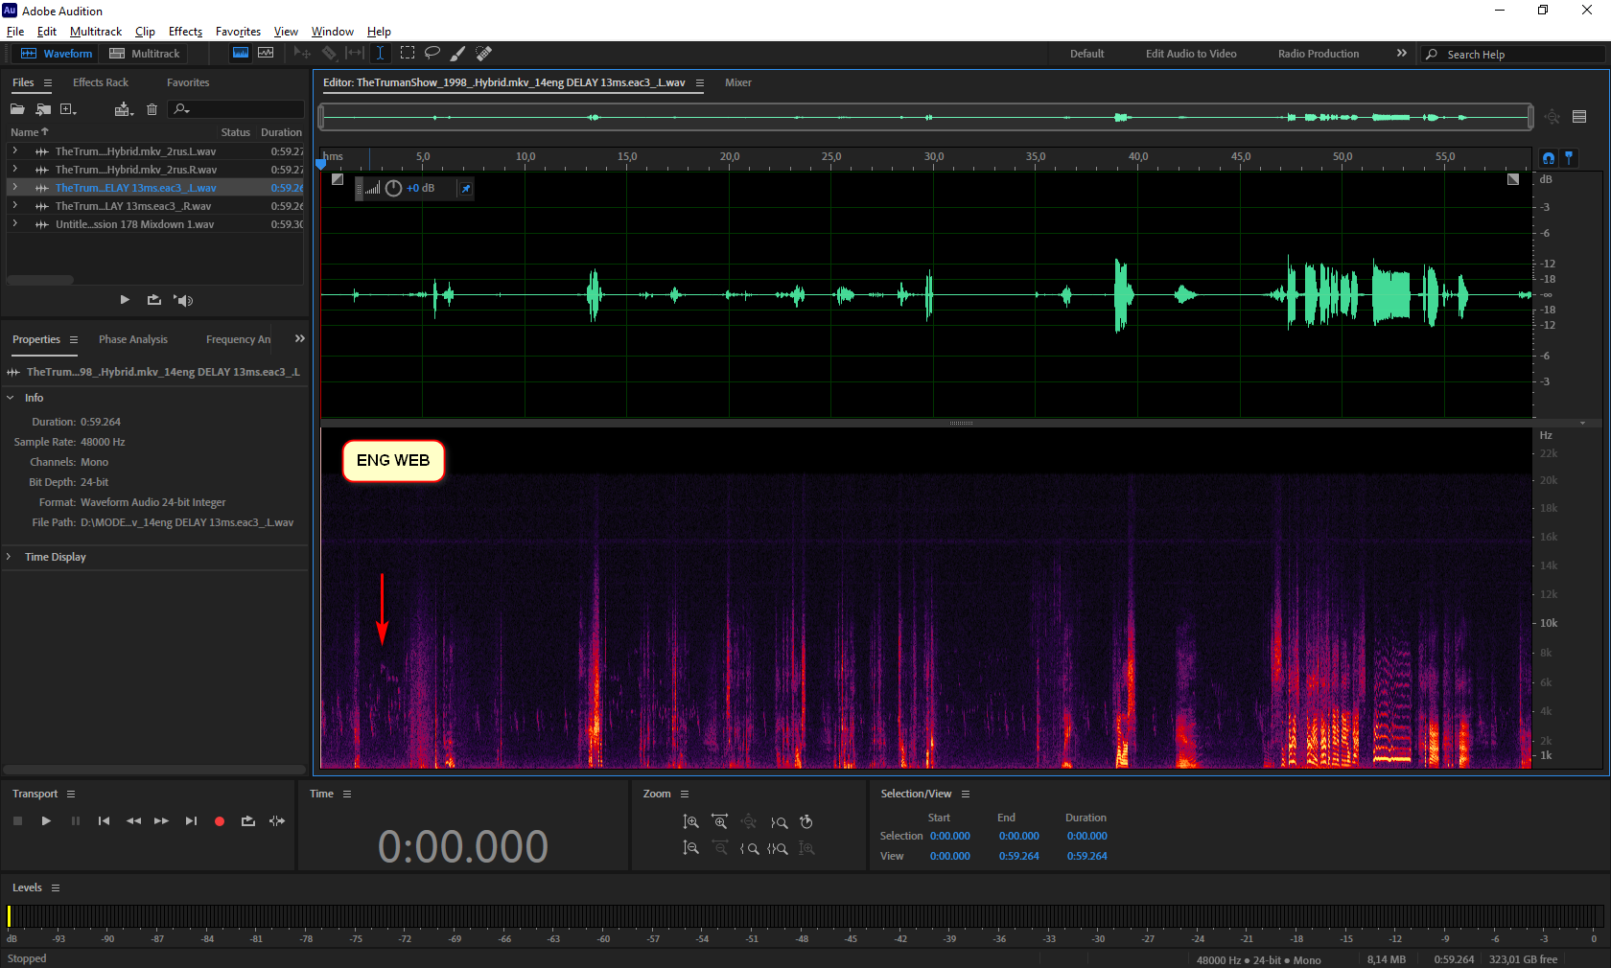Select the Lasso Selection tool
Screen dimensions: 1611x968
click(x=432, y=53)
